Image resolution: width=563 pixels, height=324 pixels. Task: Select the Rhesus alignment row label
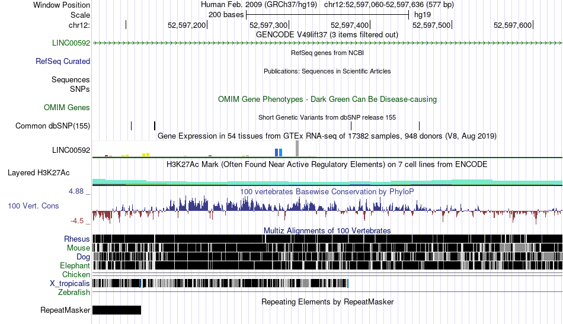coord(77,239)
